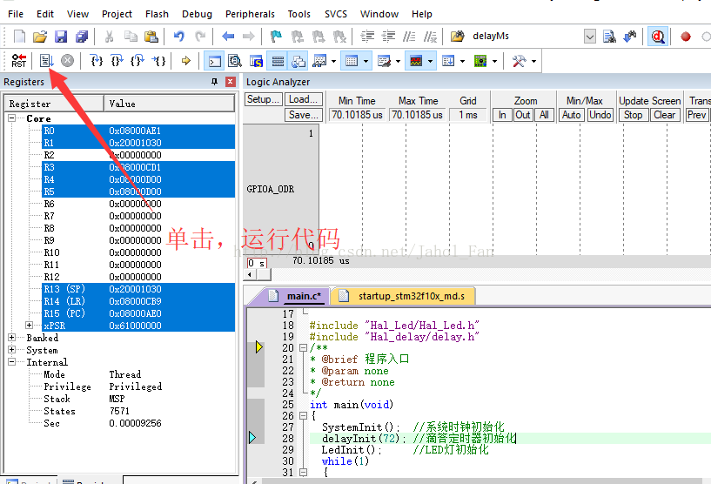711x484 pixels.
Task: Open the Toolbox dropdown arrow
Action: coord(533,61)
